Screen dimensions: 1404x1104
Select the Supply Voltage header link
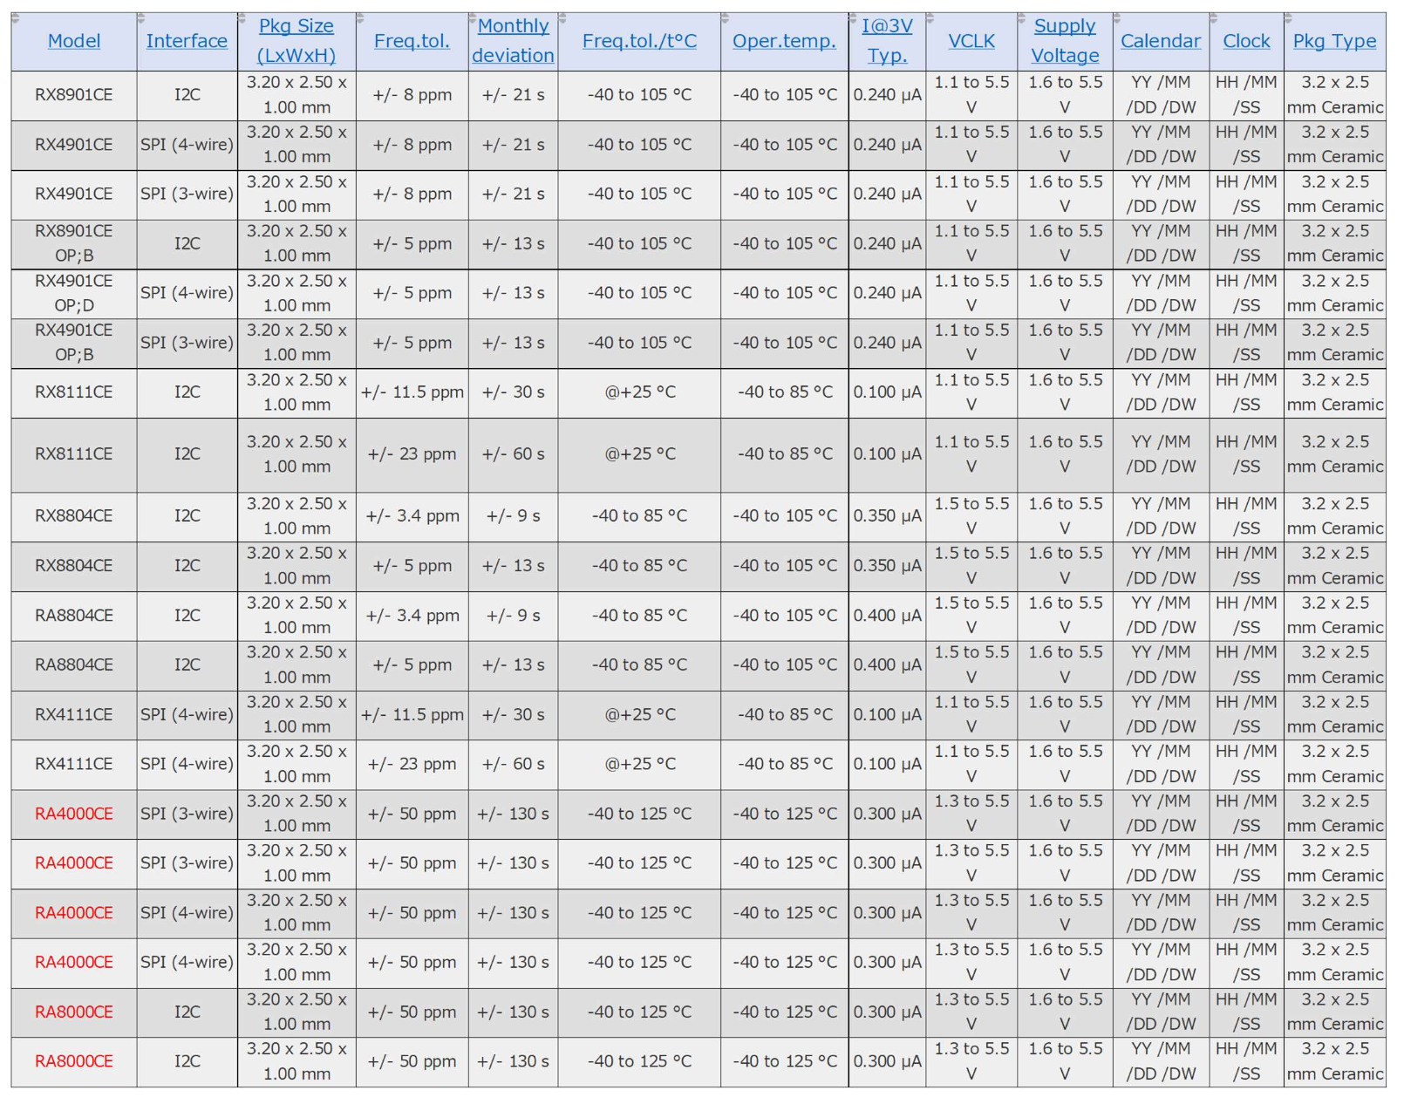coord(1065,41)
